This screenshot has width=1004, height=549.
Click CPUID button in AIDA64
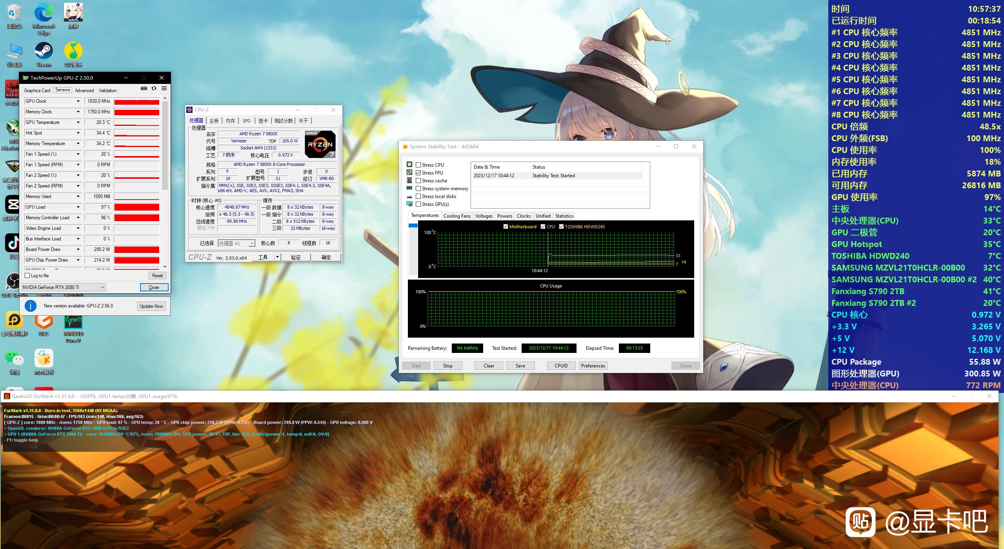pyautogui.click(x=561, y=366)
